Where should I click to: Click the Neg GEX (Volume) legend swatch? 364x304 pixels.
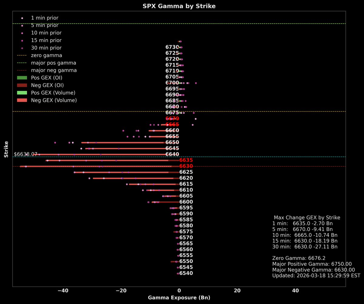[22, 100]
